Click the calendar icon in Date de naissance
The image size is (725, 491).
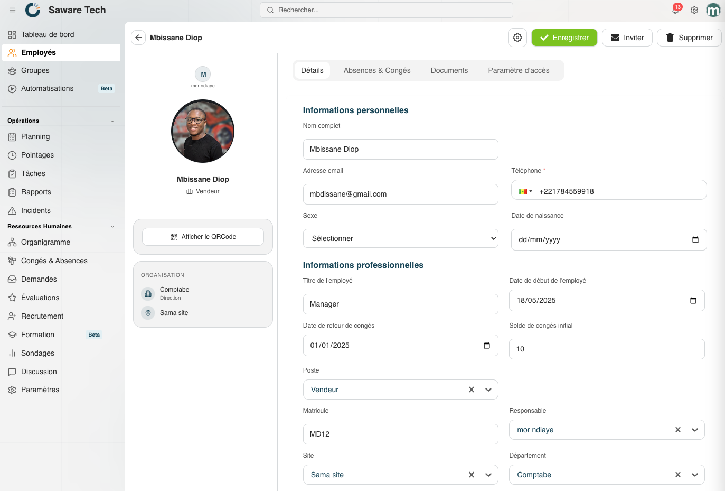coord(695,239)
